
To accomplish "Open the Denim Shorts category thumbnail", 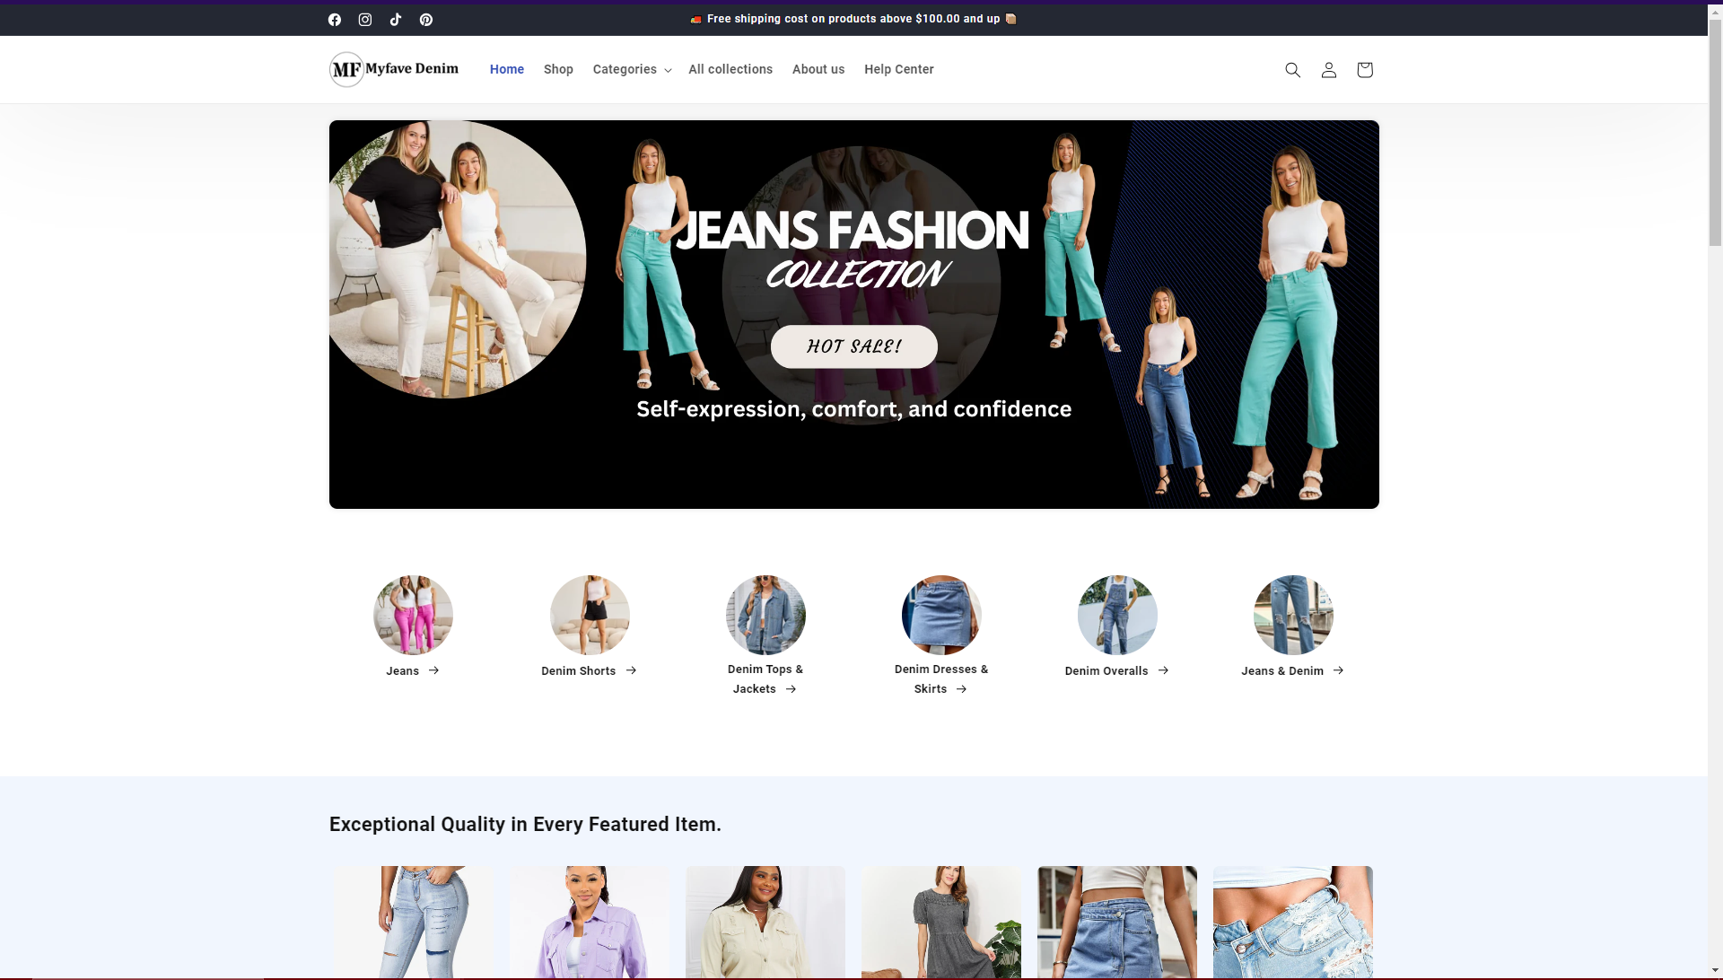I will (590, 615).
